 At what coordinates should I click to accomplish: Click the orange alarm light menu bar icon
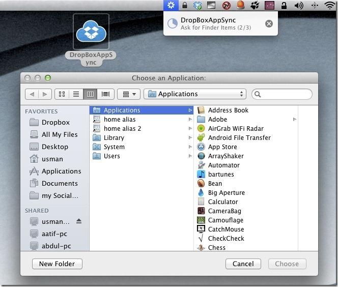coord(241,5)
